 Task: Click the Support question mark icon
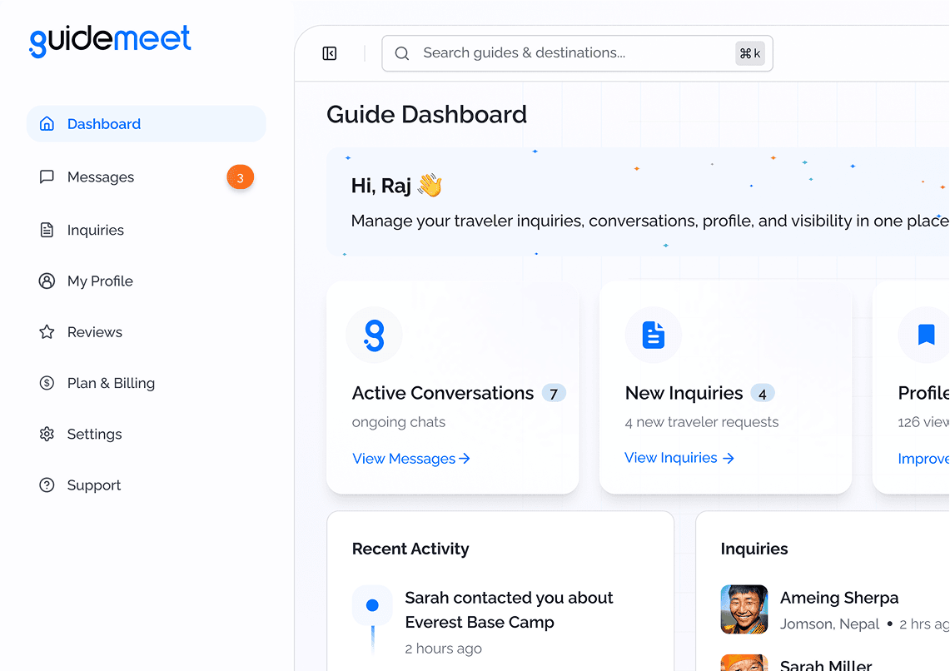click(x=47, y=485)
